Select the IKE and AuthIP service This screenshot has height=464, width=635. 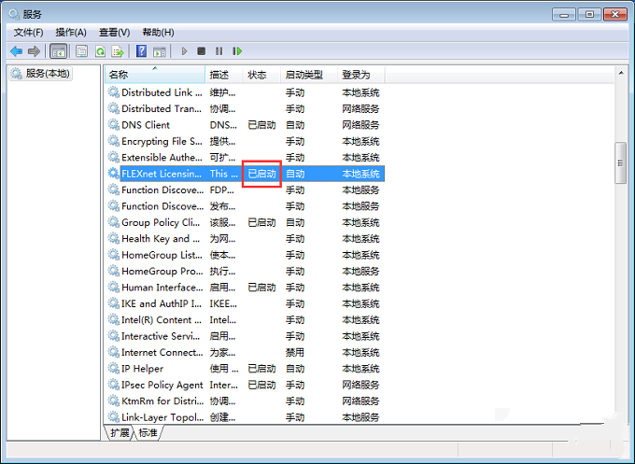pos(245,303)
